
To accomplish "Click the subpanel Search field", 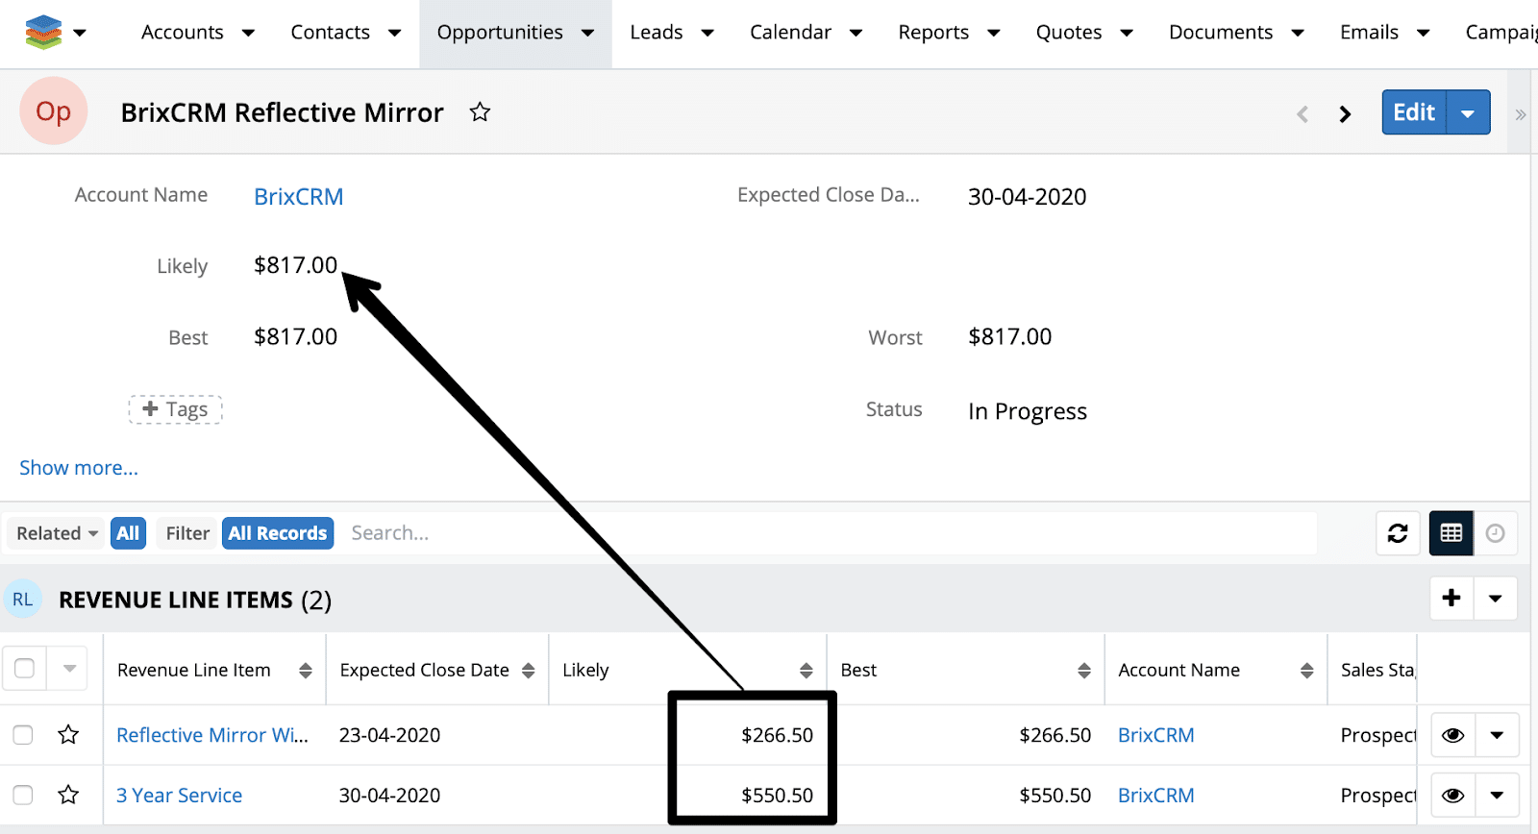I will coord(827,533).
